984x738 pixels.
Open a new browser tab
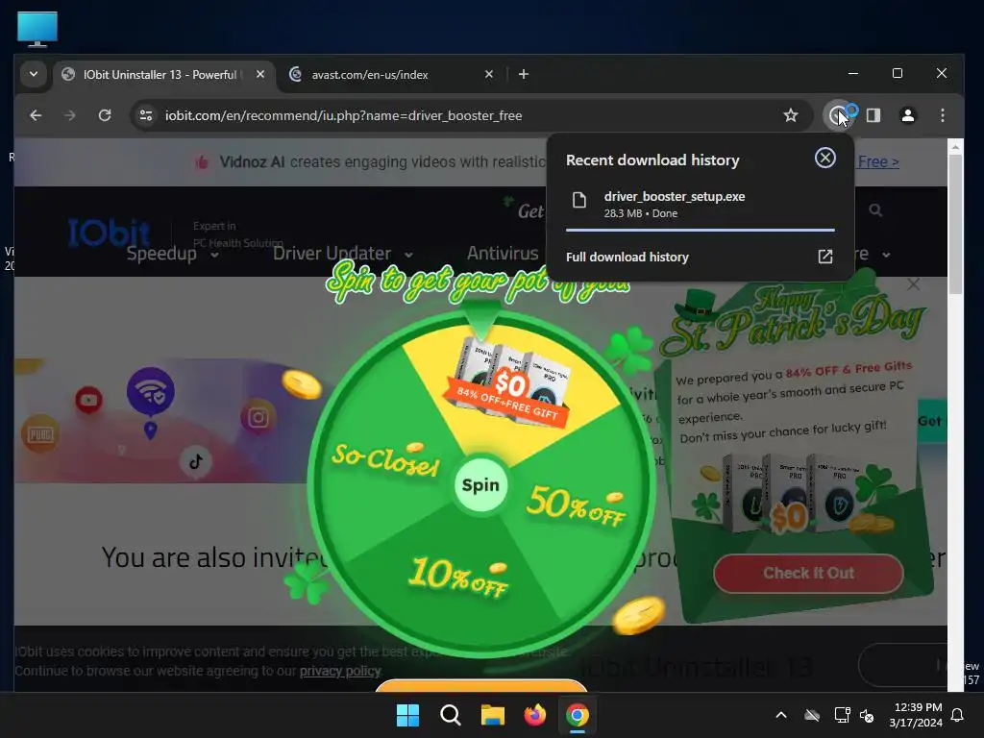point(524,74)
